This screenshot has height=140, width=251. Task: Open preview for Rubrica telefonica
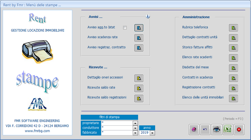click(x=233, y=28)
